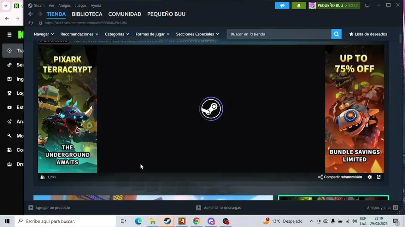The width and height of the screenshot is (405, 227).
Task: Open the Ayuda menu
Action: pos(96,5)
